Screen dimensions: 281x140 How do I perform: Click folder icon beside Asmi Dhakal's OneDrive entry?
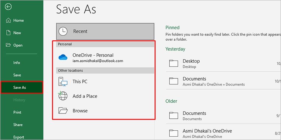pos(173,133)
